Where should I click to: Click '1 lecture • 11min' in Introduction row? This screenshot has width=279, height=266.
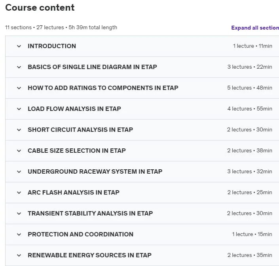pos(252,46)
